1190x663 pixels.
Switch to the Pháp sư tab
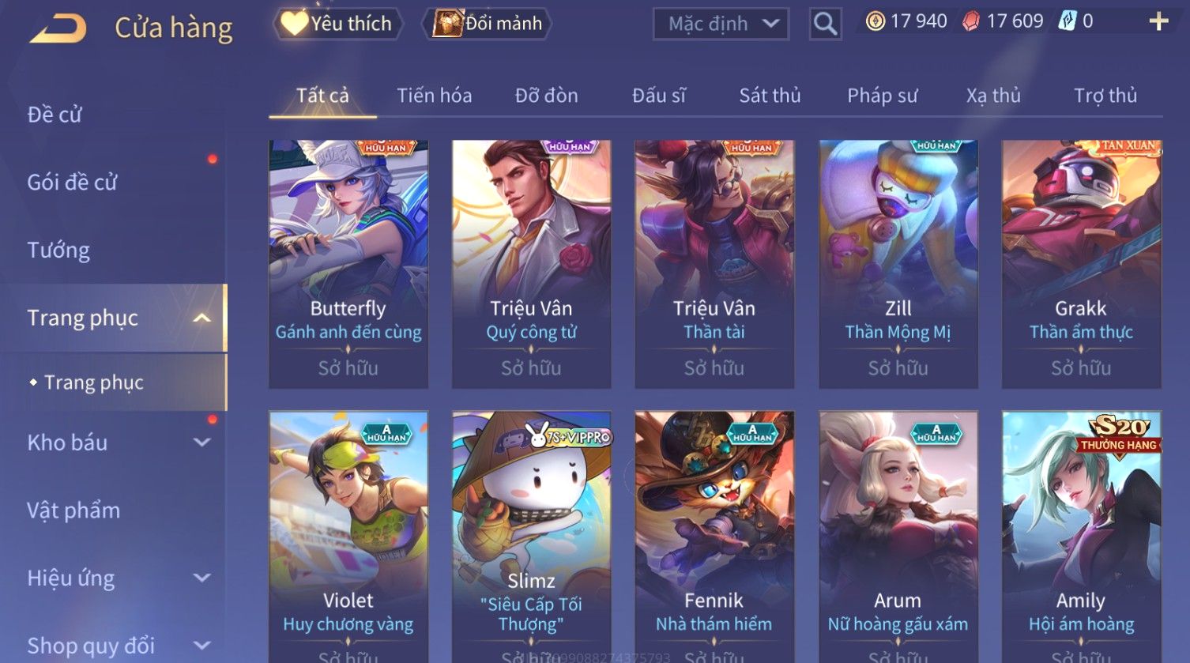882,96
